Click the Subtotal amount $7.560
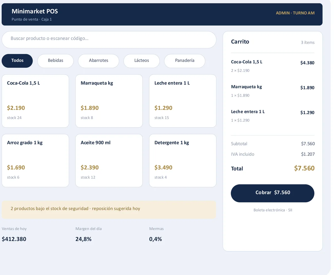This screenshot has height=275, width=334. (x=308, y=144)
